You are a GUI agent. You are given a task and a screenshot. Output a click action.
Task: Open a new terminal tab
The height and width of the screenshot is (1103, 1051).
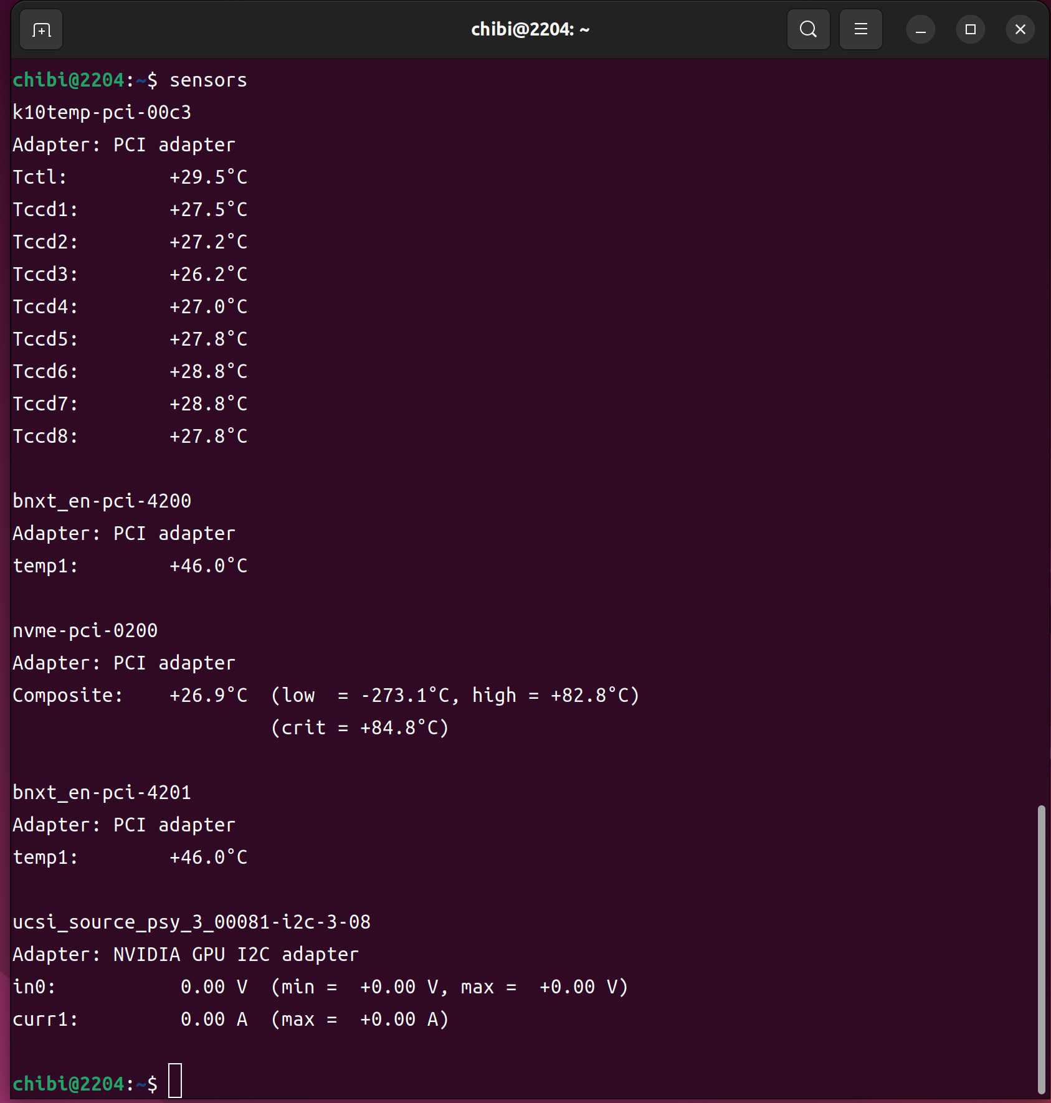point(41,30)
